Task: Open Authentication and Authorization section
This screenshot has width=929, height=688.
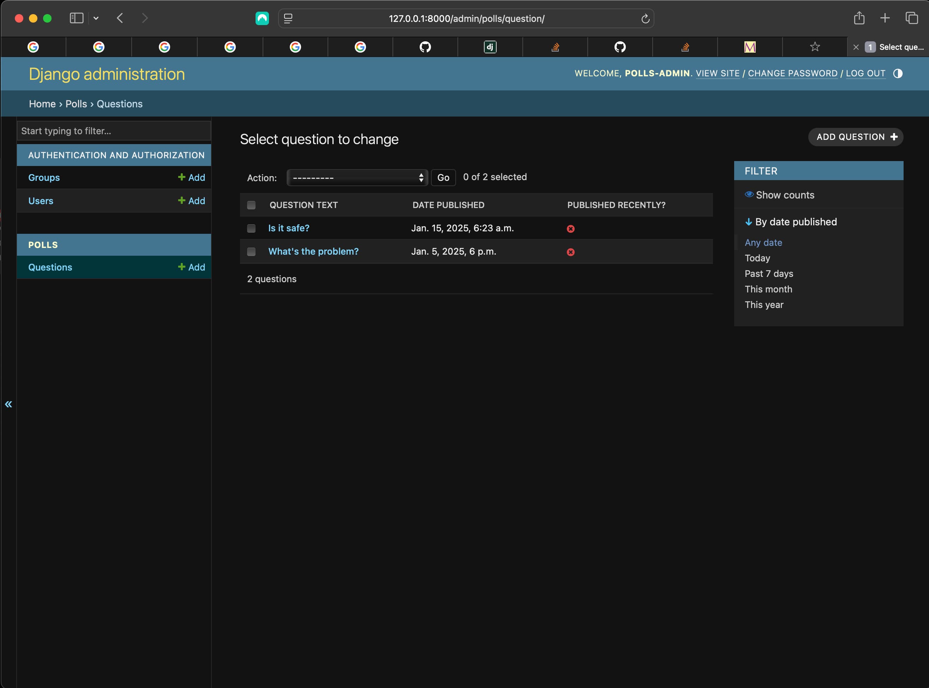Action: coord(116,155)
